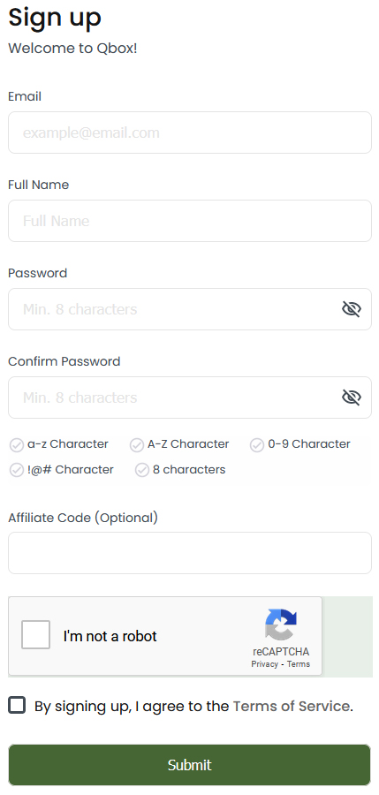Image resolution: width=379 pixels, height=795 pixels.
Task: Click the a-z Character check icon
Action: [17, 444]
